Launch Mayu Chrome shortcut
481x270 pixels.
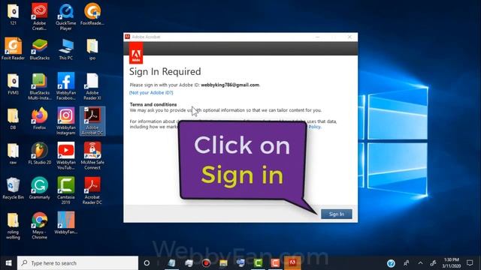pyautogui.click(x=39, y=226)
